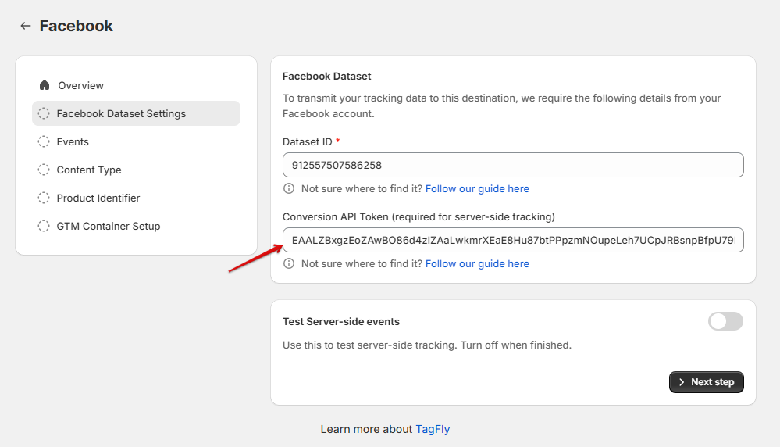Click into the Dataset ID input field
The height and width of the screenshot is (447, 780).
point(513,165)
